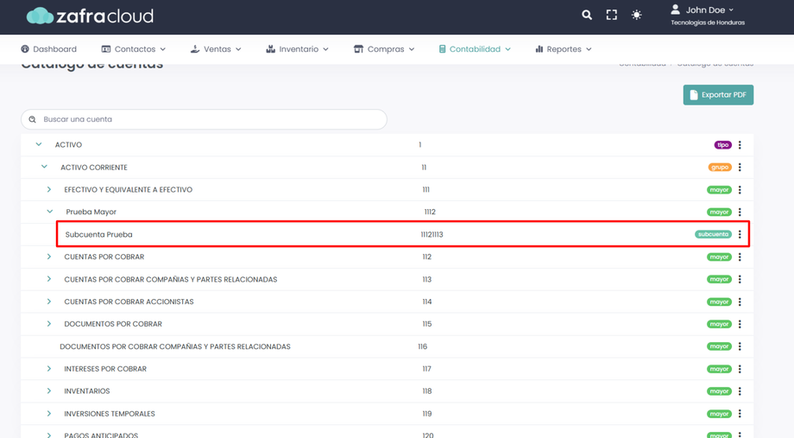Collapse the ACTIVO CORRIENTE group
This screenshot has height=438, width=794.
pos(44,168)
